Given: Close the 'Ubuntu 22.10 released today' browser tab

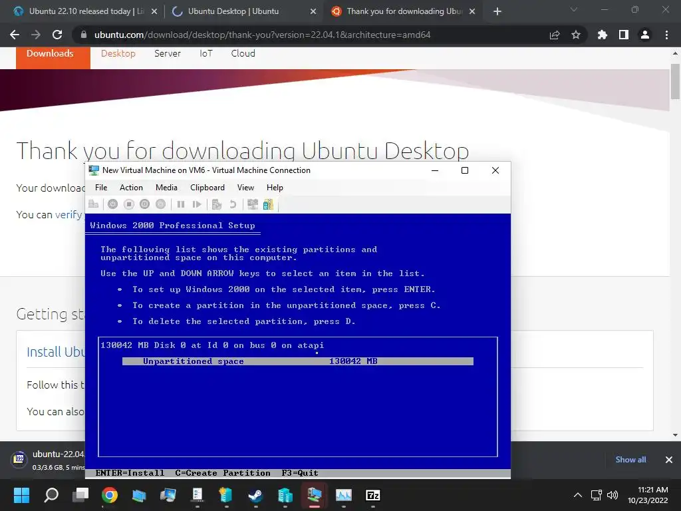Looking at the screenshot, I should tap(154, 11).
